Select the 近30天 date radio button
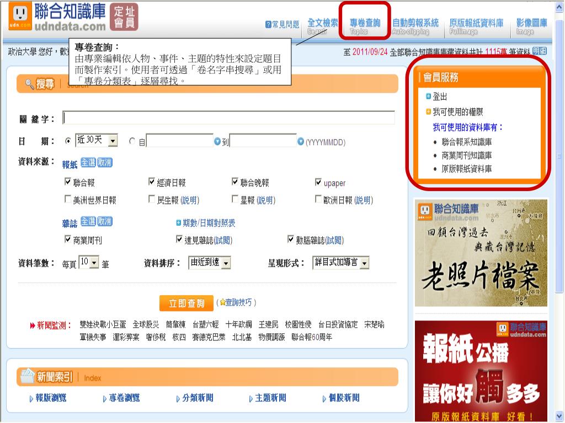 [x=68, y=141]
